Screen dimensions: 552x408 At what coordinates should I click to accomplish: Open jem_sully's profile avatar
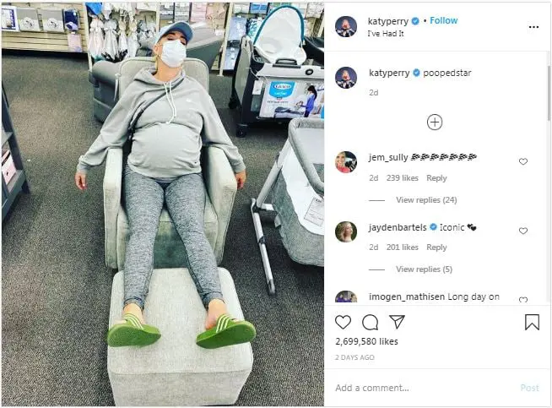[x=346, y=162]
